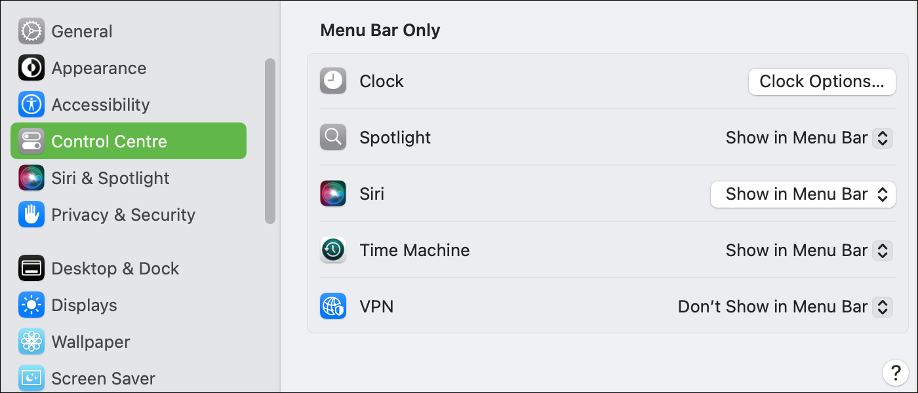Change VPN Don't Show in Menu Bar option

(x=785, y=307)
